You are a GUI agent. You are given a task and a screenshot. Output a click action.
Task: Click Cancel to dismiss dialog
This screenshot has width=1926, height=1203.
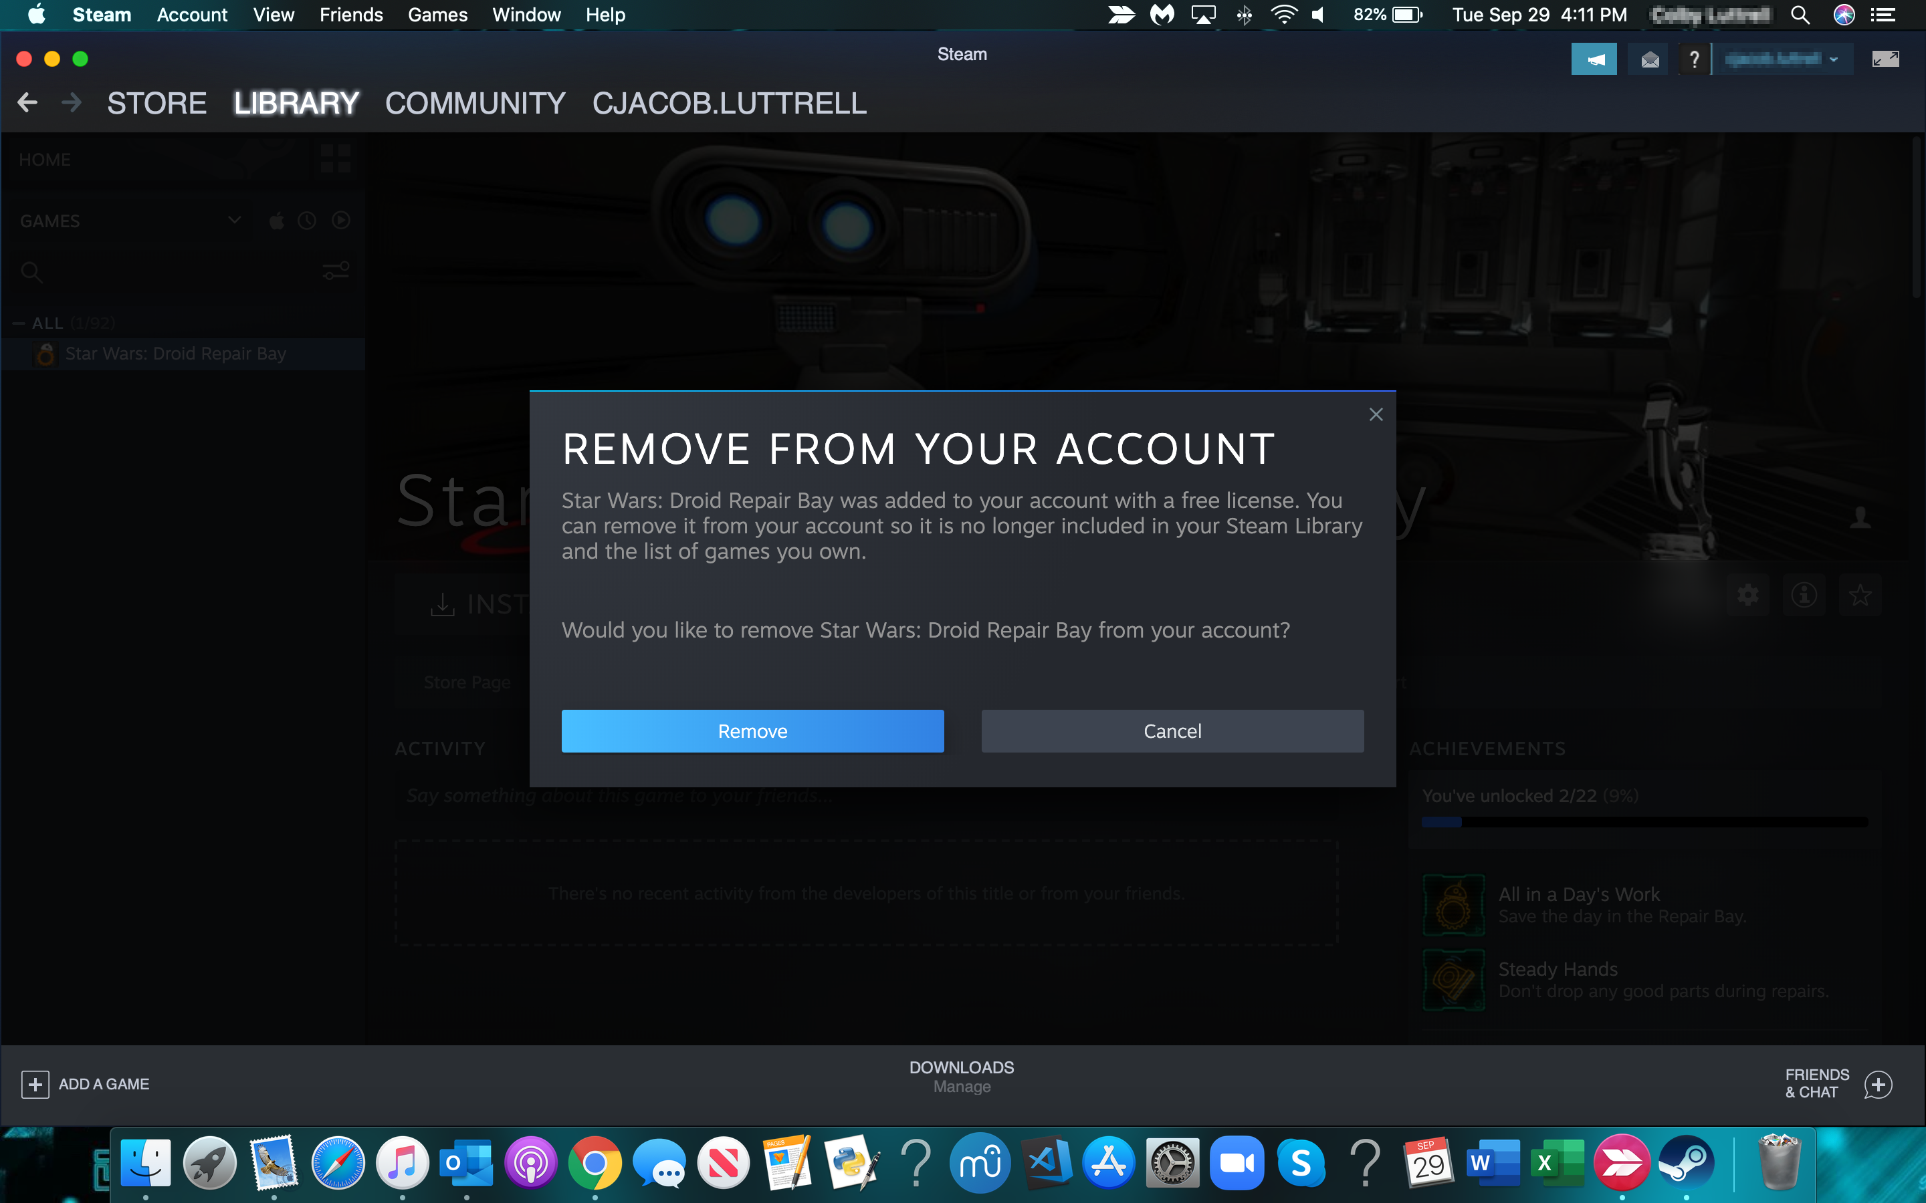[x=1172, y=730]
